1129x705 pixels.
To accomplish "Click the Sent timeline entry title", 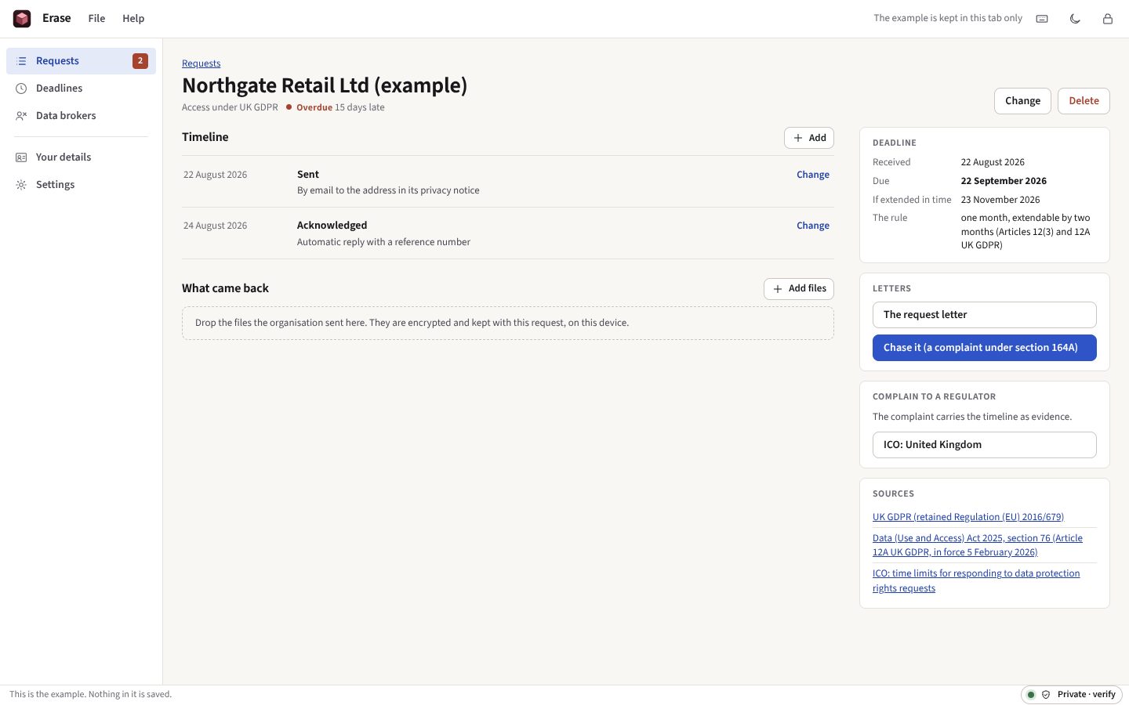I will coord(308,175).
